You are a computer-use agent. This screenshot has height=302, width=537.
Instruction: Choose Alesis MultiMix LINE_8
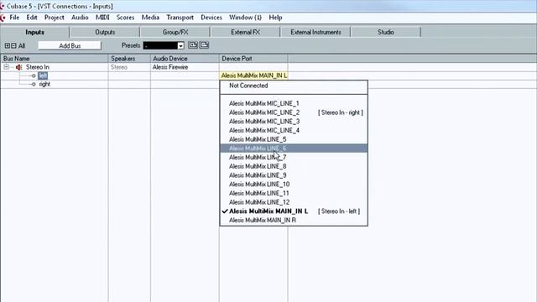294,166
